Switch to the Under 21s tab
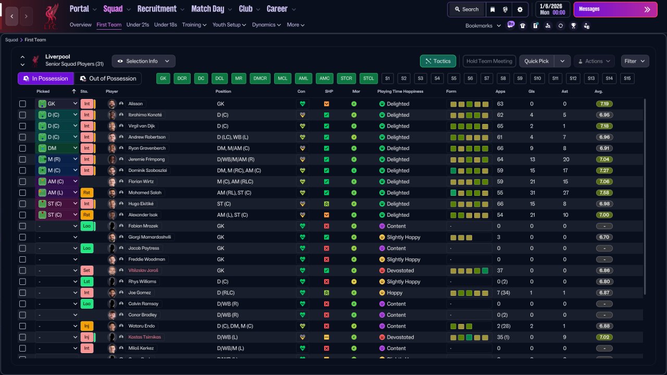The height and width of the screenshot is (375, 667). [138, 24]
